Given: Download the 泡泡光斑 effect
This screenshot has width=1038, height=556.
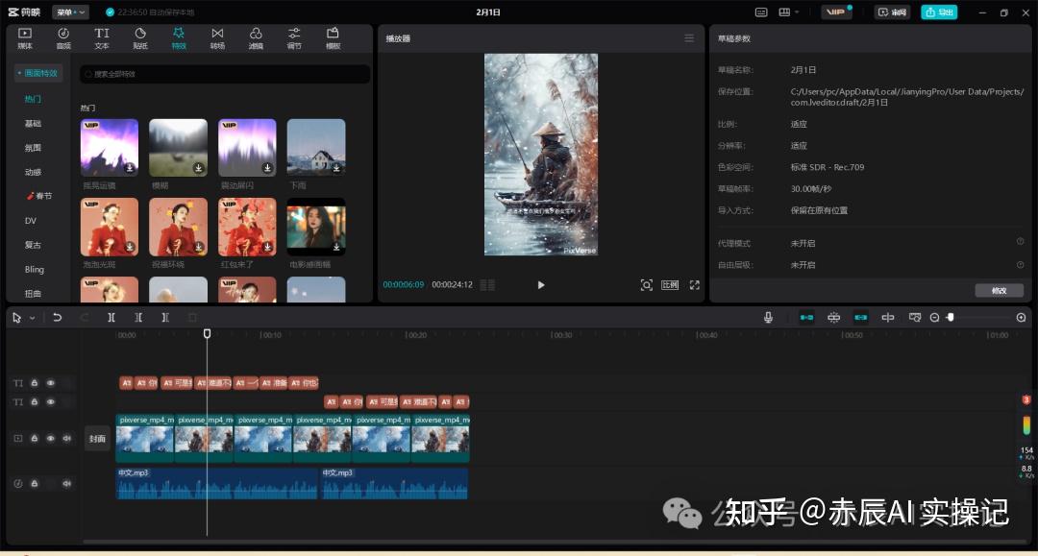Looking at the screenshot, I should (x=130, y=247).
